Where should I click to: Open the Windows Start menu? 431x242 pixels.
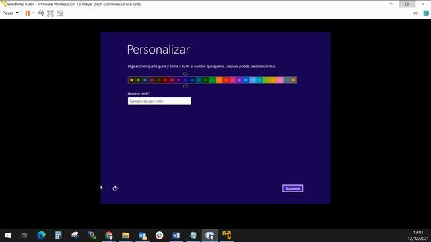coord(8,235)
